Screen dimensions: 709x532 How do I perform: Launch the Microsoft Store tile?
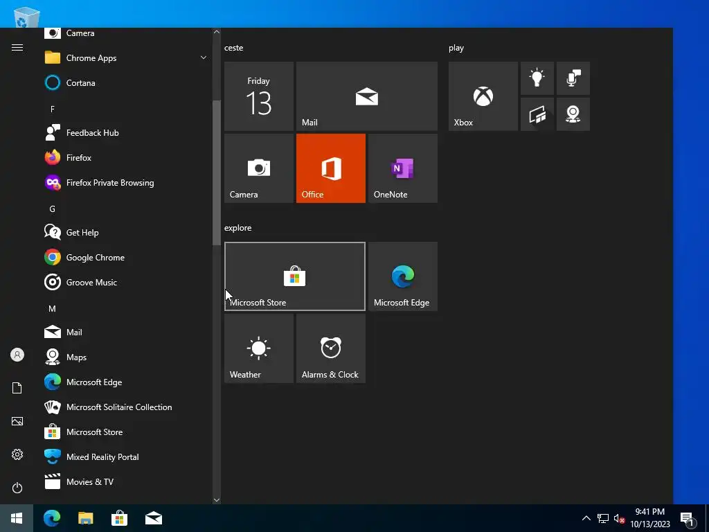tap(295, 276)
